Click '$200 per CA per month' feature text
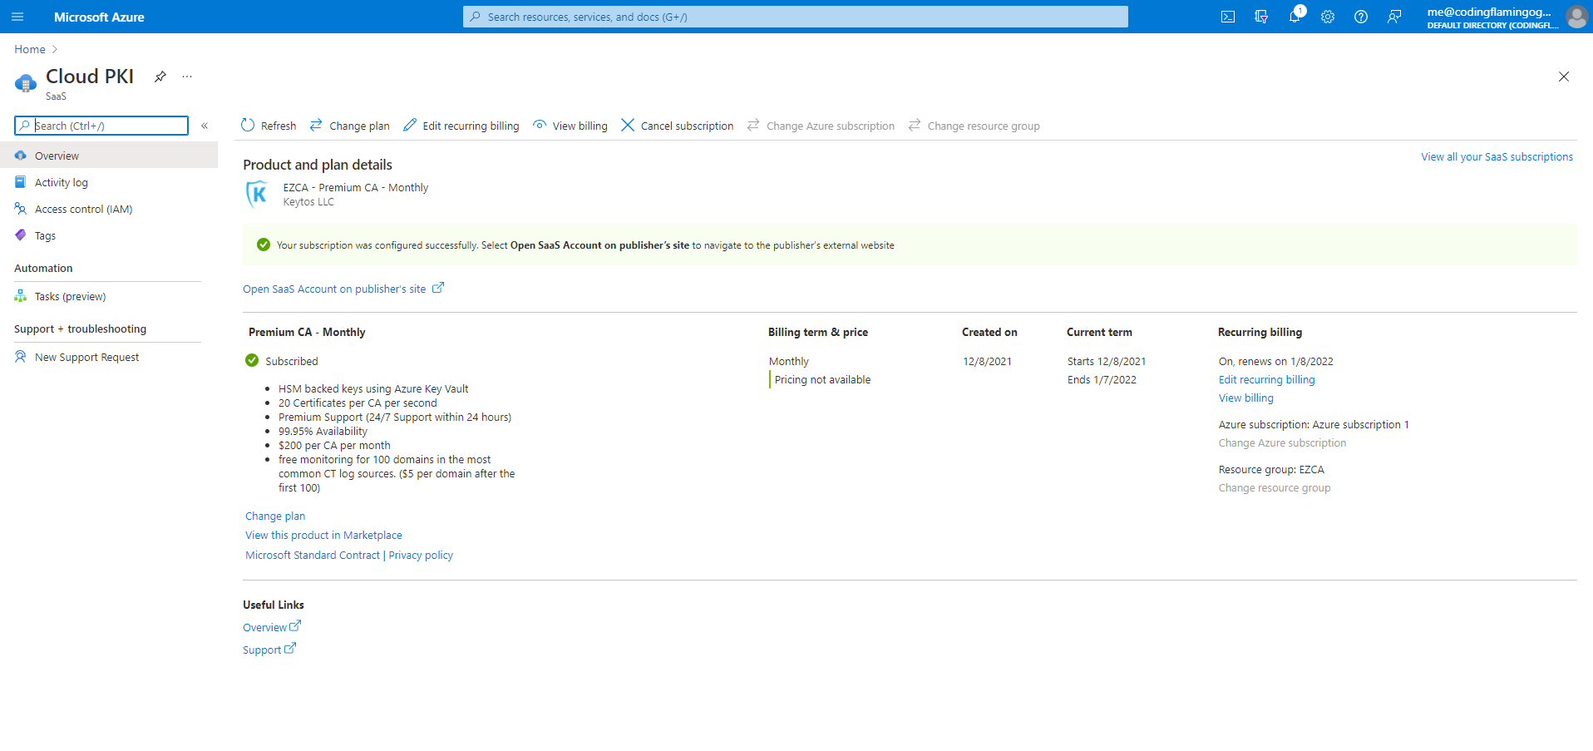 [x=334, y=445]
